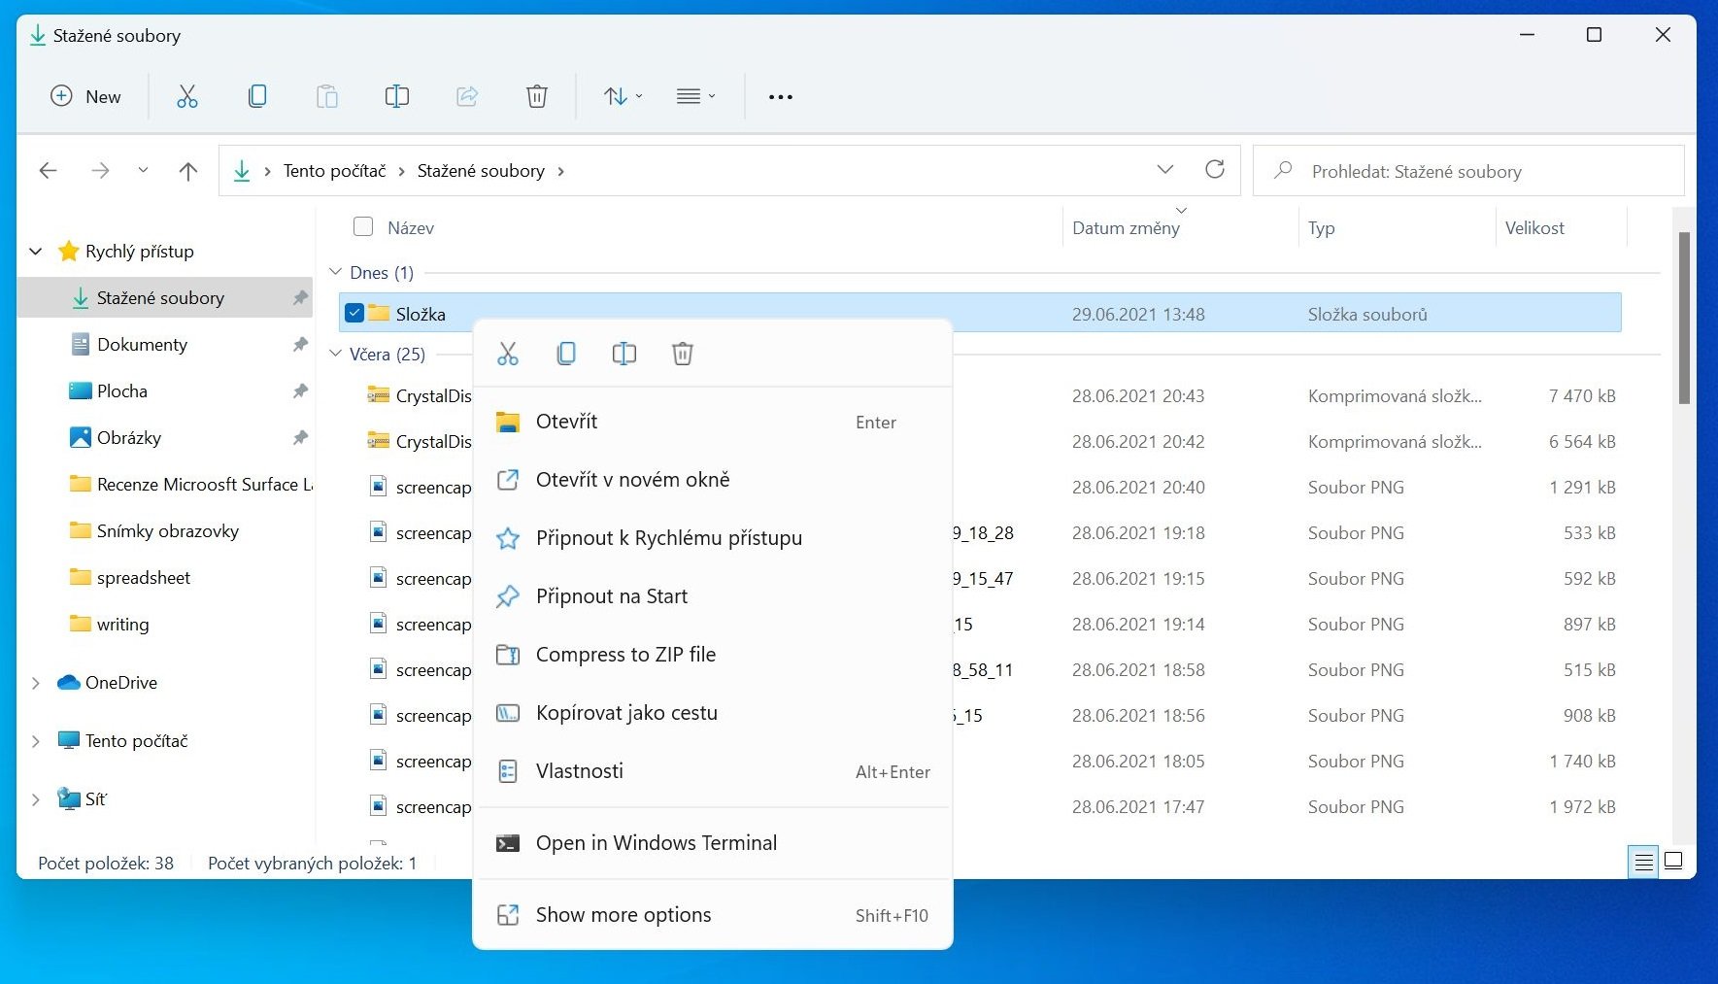The image size is (1718, 984).
Task: Click the Rename icon in the context menu
Action: [x=624, y=354]
